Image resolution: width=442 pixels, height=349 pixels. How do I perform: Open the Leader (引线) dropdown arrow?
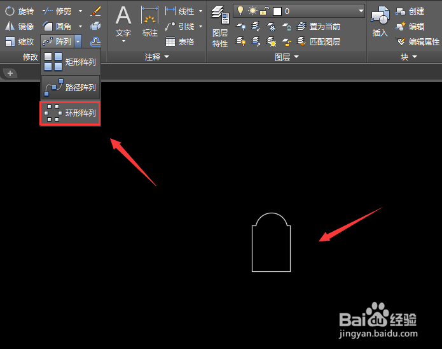[200, 27]
